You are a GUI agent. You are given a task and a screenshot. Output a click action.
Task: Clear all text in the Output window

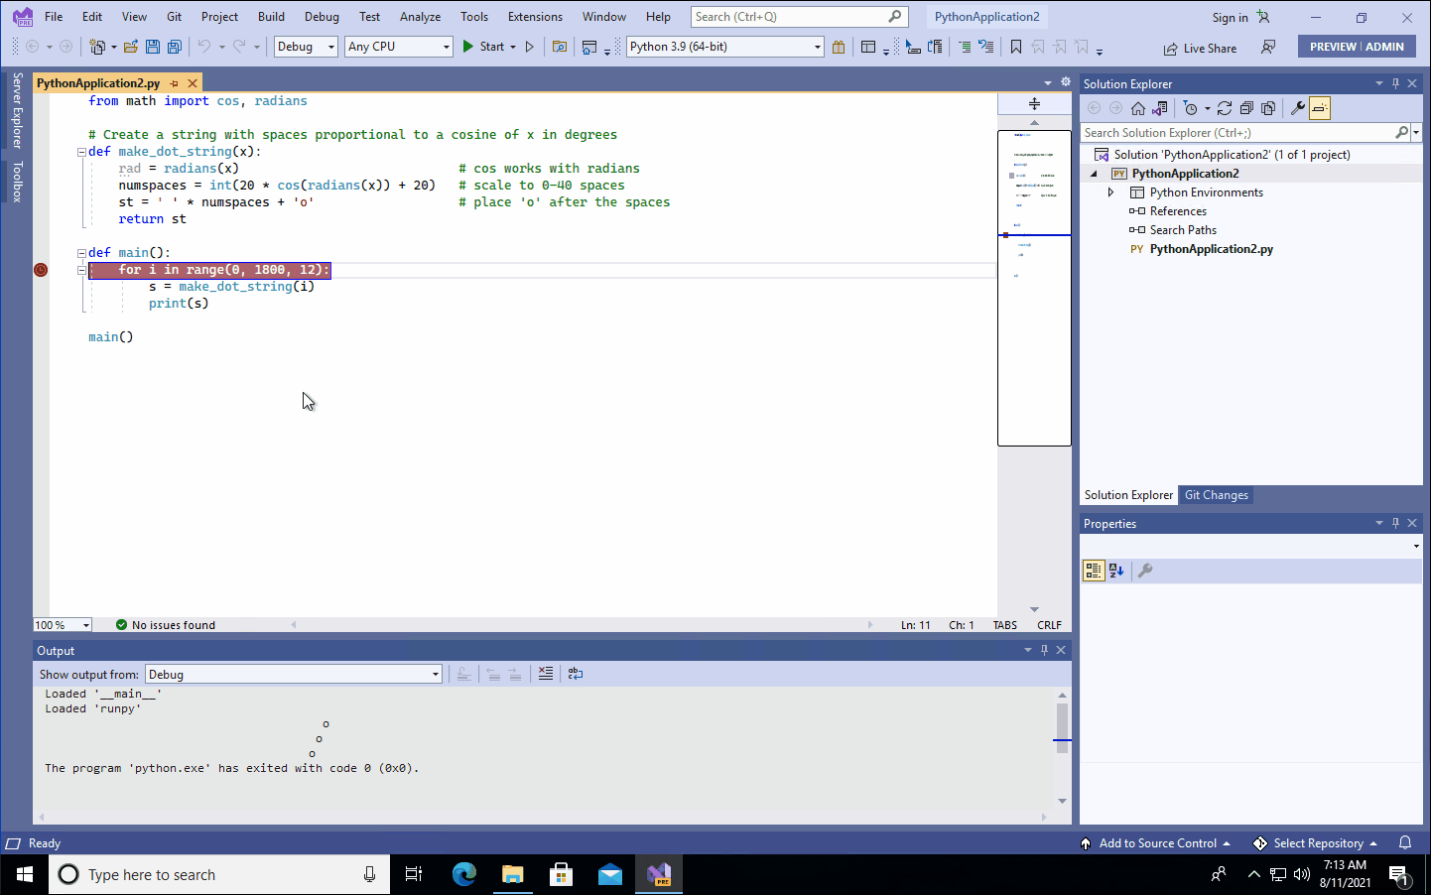(x=545, y=674)
